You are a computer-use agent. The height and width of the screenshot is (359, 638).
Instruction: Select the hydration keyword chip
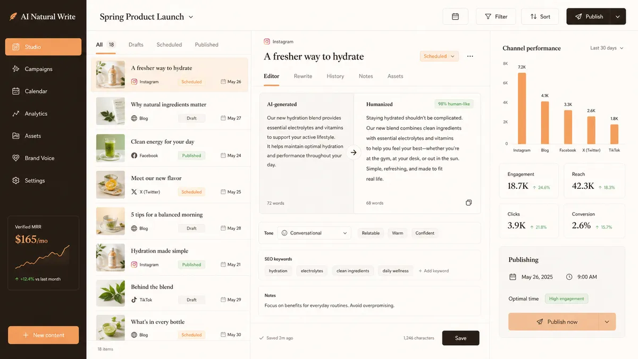pos(278,271)
